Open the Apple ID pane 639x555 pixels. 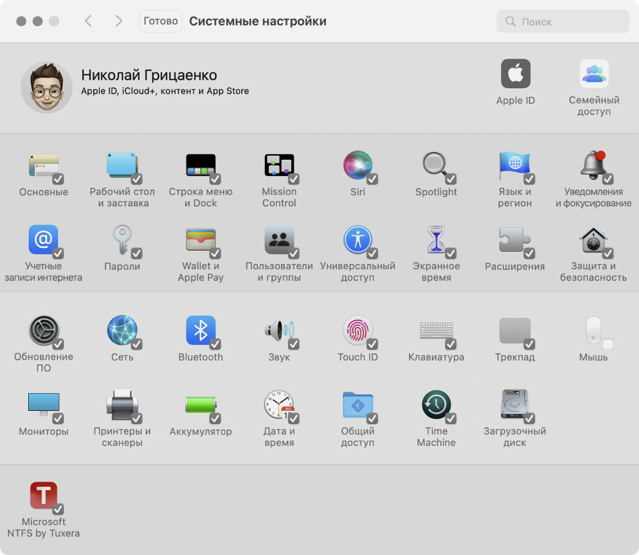(x=515, y=74)
